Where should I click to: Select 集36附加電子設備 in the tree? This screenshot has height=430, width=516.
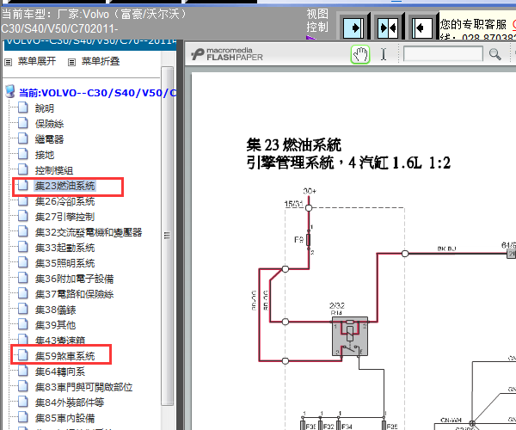tap(74, 279)
